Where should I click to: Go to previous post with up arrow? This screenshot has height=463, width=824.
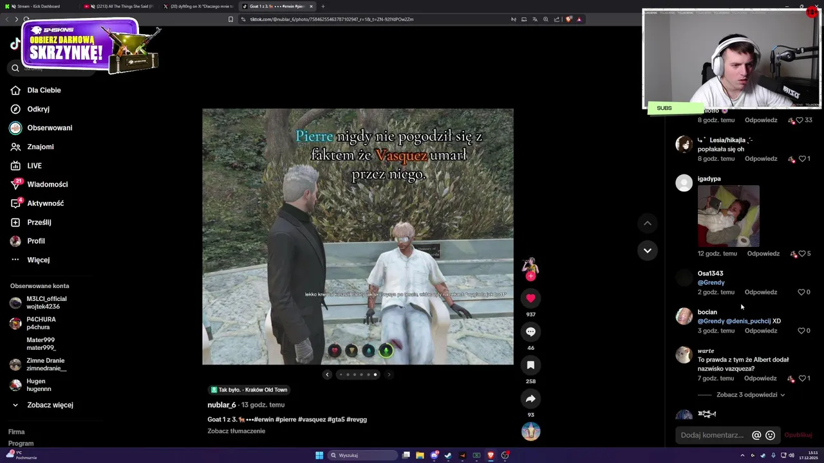click(648, 223)
